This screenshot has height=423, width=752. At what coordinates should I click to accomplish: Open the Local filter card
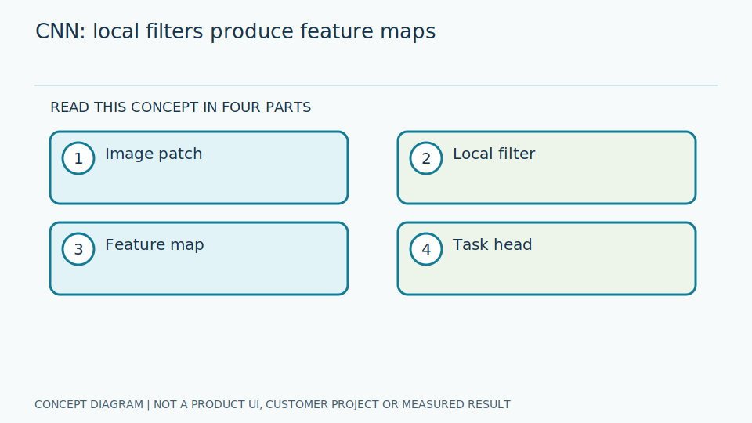click(547, 168)
